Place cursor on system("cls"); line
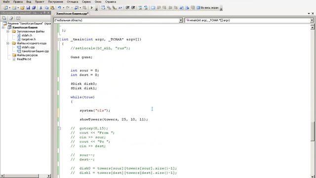 (x=95, y=111)
